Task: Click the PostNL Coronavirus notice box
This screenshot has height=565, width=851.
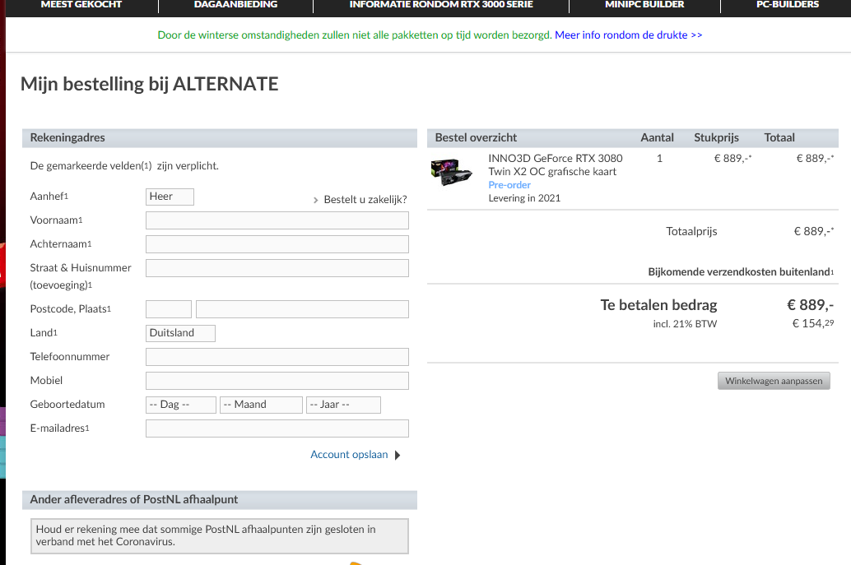Action: (219, 535)
